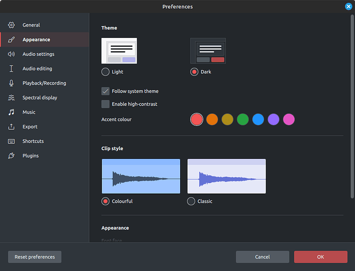The width and height of the screenshot is (355, 271).
Task: Click the Playback/Recording microphone icon
Action: tap(11, 83)
